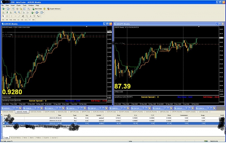Toggle Expert Advisors on or off
The image size is (226, 143).
[54, 9]
